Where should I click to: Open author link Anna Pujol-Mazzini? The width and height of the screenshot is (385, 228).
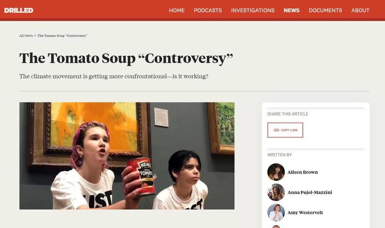click(x=310, y=192)
